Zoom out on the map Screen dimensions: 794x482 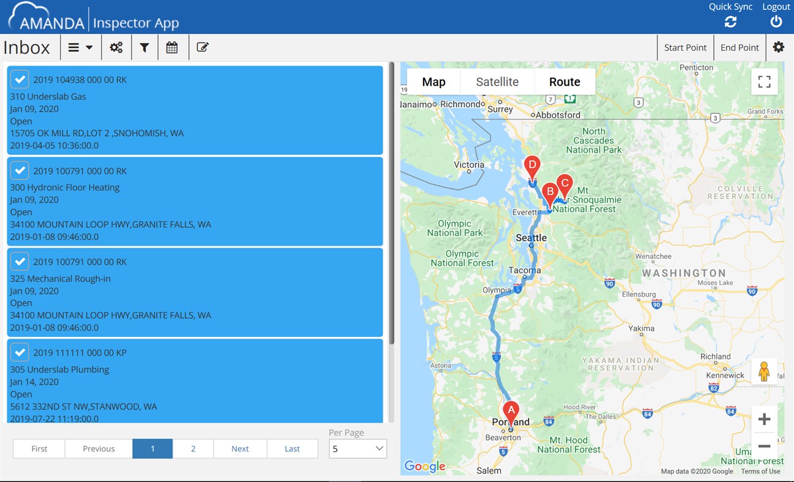coord(764,446)
